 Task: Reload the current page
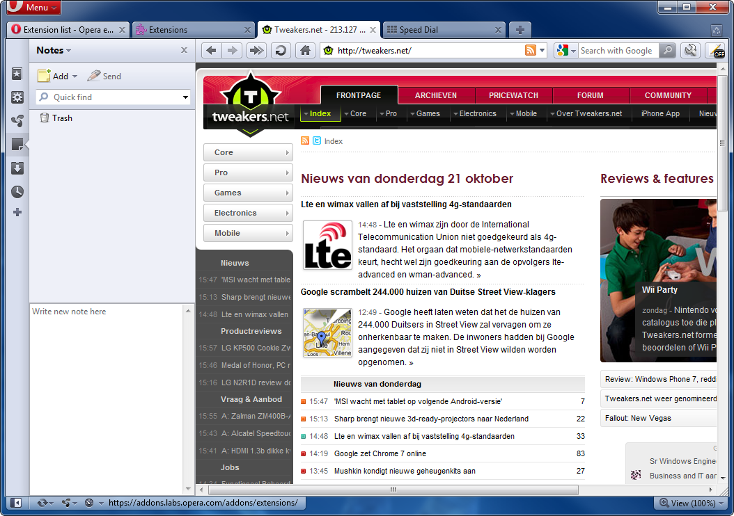pos(281,51)
